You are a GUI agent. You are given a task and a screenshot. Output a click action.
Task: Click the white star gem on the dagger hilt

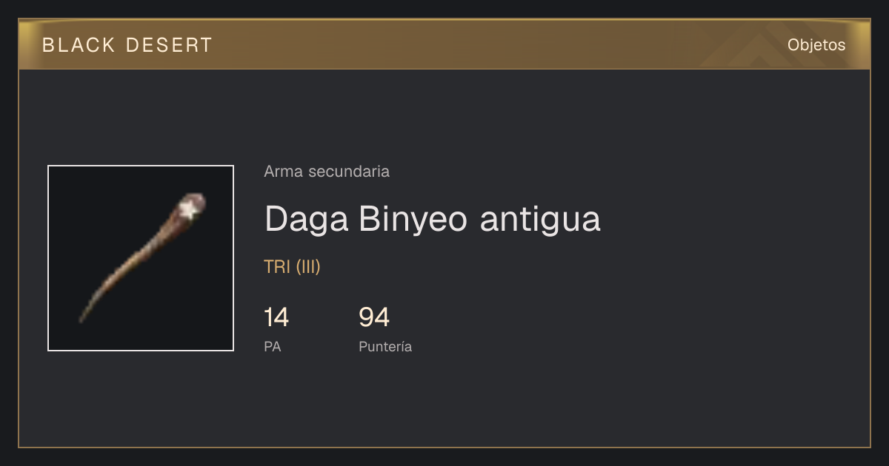pyautogui.click(x=190, y=210)
